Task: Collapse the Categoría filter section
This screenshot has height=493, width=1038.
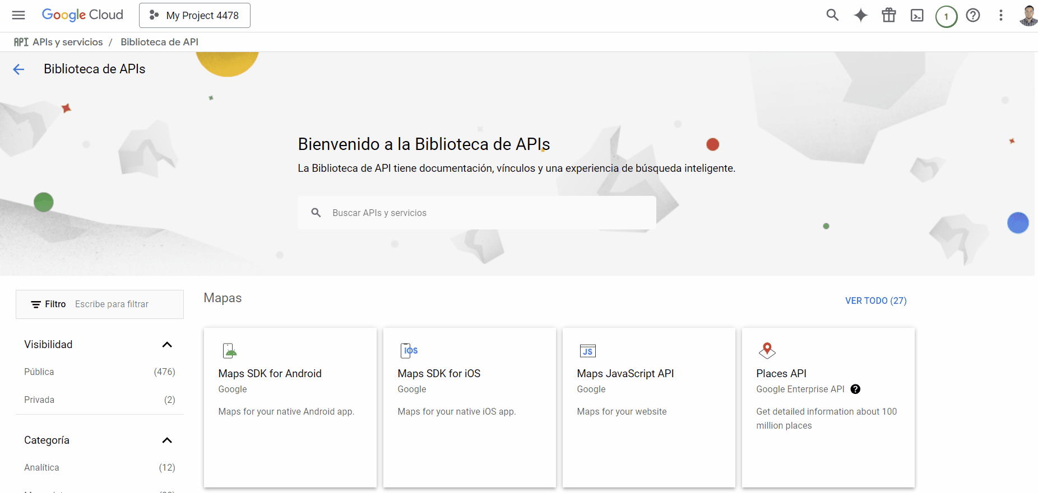Action: (x=166, y=440)
